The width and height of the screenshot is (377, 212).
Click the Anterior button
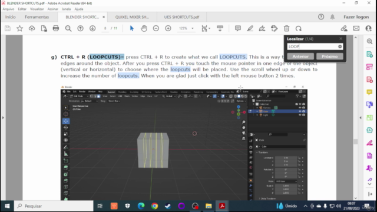(300, 57)
